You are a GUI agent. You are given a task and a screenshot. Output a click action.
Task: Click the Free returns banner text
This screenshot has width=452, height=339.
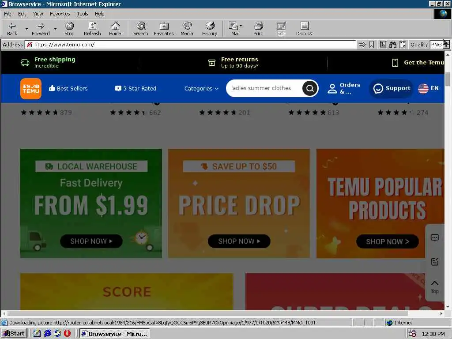(x=240, y=62)
